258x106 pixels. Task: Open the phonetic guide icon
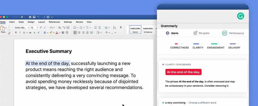64,28
